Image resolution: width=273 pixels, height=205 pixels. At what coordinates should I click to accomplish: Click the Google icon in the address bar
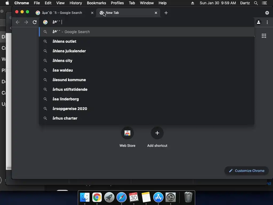(x=45, y=22)
